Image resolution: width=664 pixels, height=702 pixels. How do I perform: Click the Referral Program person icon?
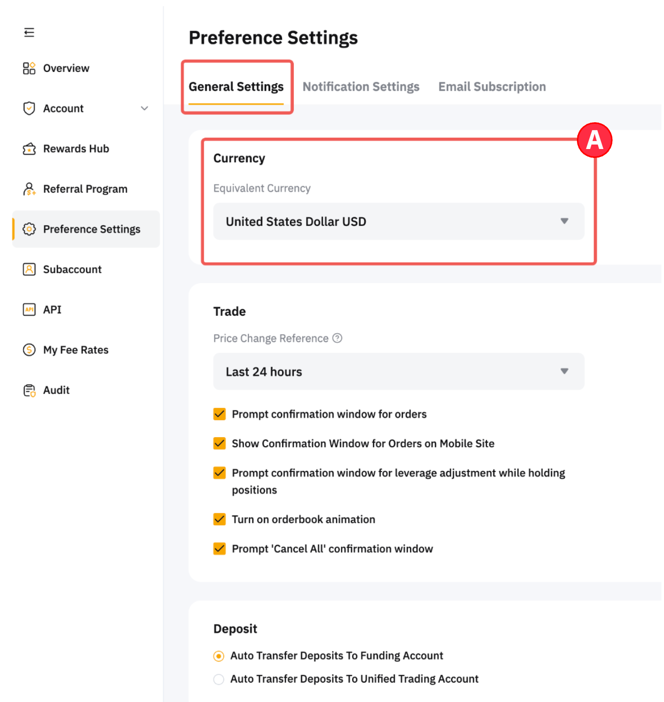[x=29, y=189]
